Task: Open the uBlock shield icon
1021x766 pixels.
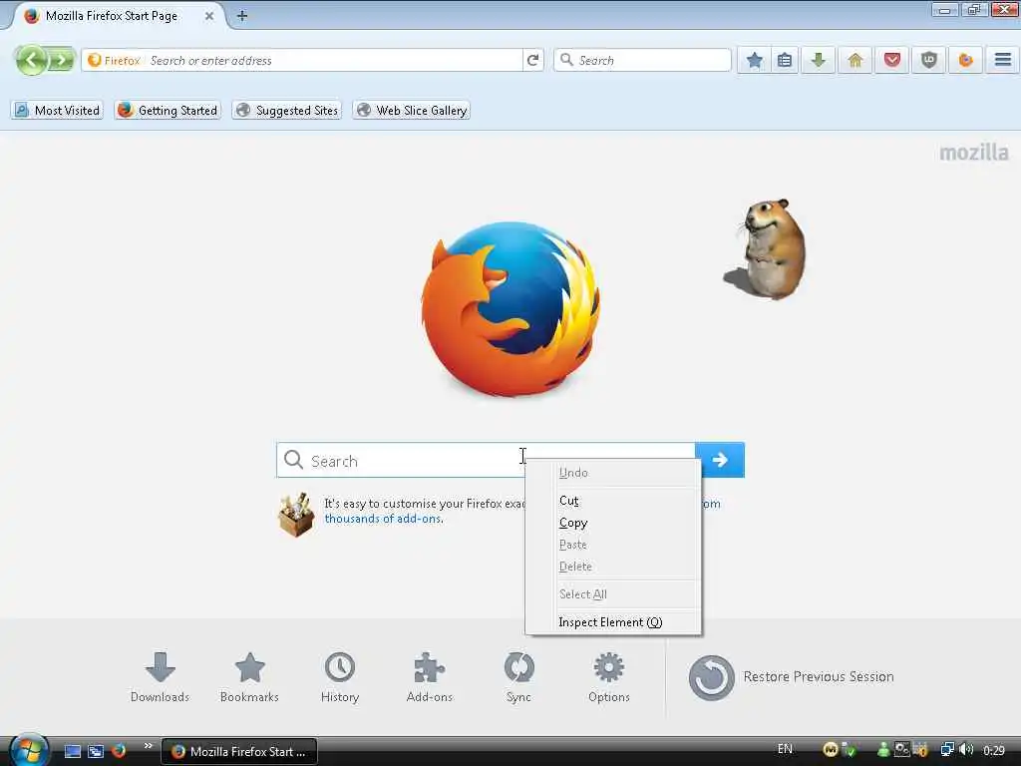Action: point(928,61)
